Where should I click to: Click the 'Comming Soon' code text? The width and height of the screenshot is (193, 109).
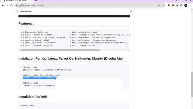[x=27, y=105]
